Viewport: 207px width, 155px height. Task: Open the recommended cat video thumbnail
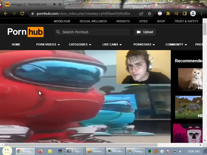pos(190,80)
